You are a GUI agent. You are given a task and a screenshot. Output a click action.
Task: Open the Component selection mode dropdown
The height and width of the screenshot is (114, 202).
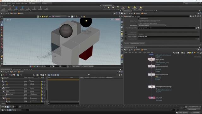[x=60, y=16]
